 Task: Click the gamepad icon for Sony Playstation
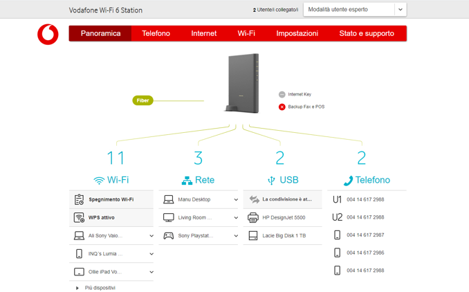[168, 236]
